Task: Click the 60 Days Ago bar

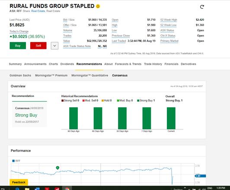Action: [x=98, y=118]
